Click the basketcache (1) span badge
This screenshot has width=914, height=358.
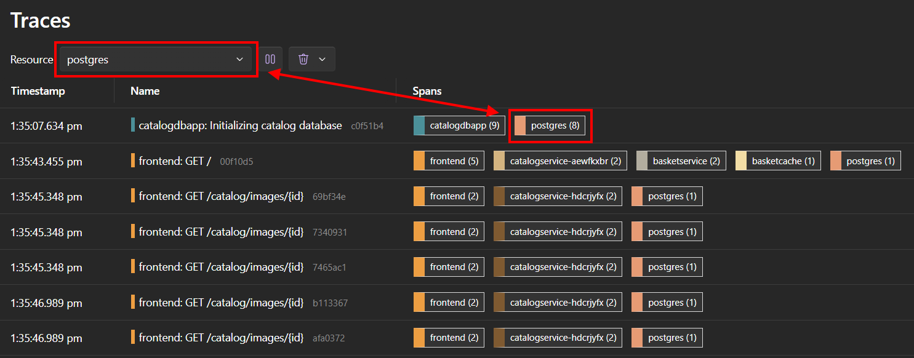click(777, 161)
